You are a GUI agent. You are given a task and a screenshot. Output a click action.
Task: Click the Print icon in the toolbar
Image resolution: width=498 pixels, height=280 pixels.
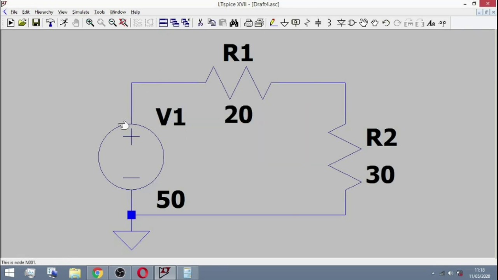pos(248,23)
